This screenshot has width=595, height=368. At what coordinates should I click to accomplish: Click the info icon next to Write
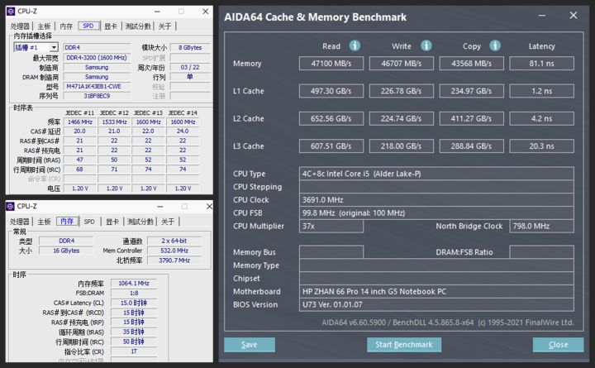(x=425, y=46)
